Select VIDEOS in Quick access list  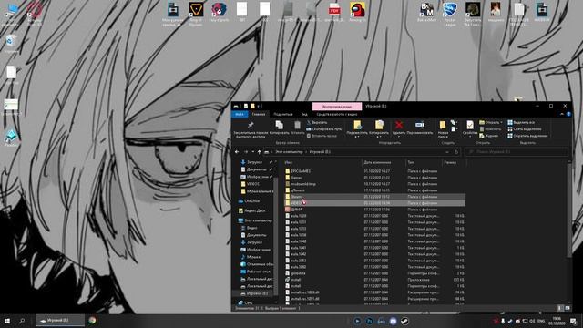253,184
